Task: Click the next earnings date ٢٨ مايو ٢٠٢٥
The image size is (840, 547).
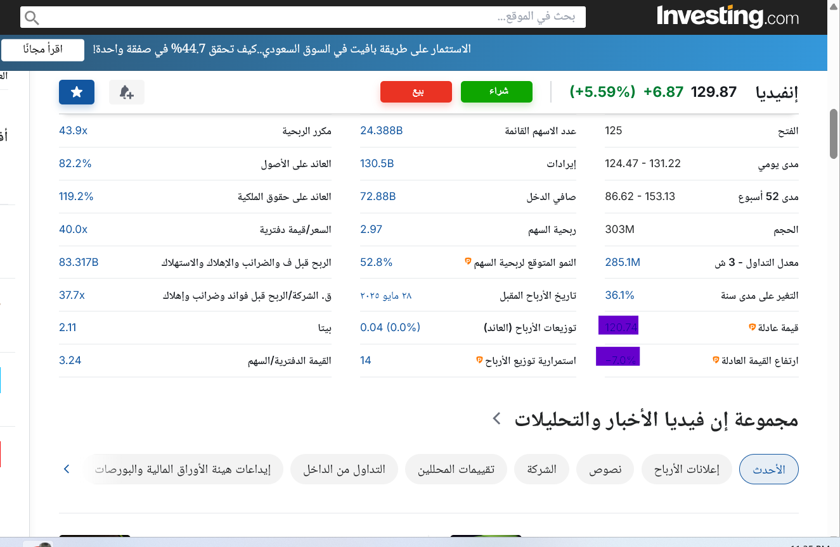Action: pos(386,295)
